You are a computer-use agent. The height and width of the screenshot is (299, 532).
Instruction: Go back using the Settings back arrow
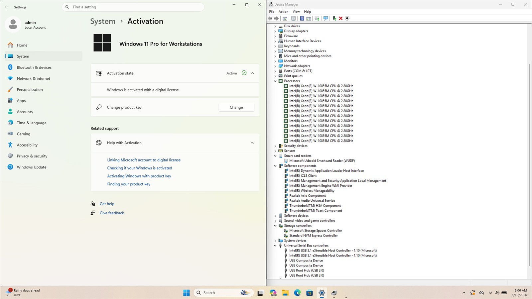(7, 7)
